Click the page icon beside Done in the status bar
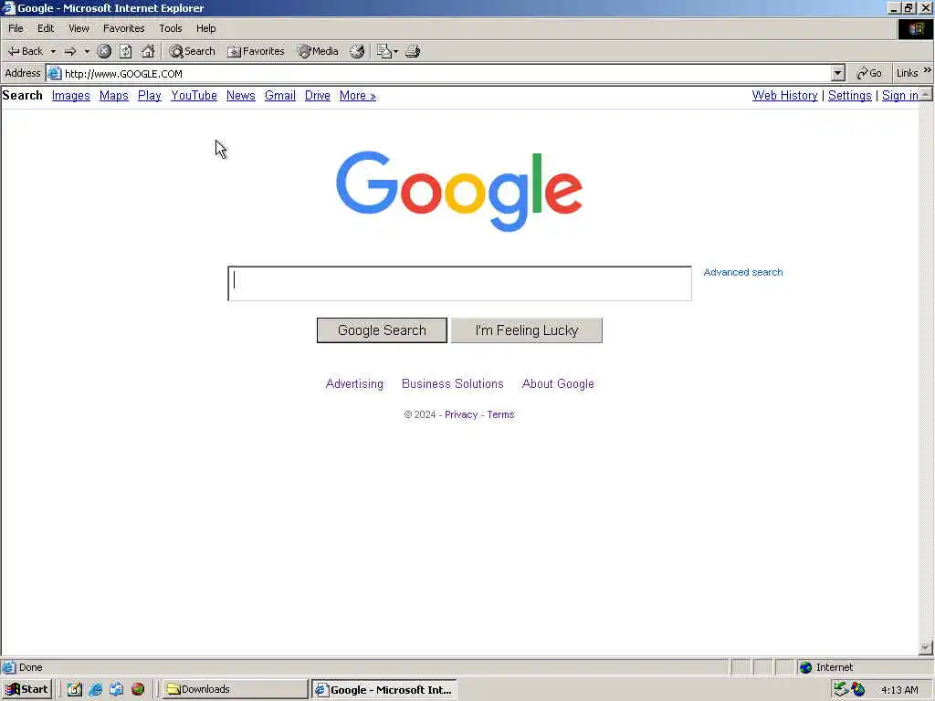 [8, 667]
